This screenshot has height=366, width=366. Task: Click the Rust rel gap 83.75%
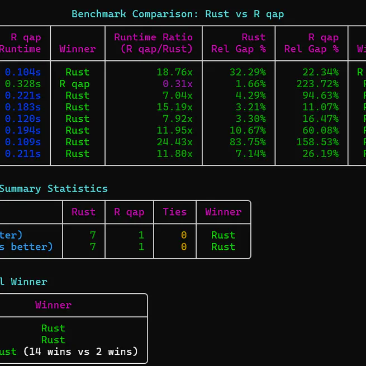[x=248, y=142]
